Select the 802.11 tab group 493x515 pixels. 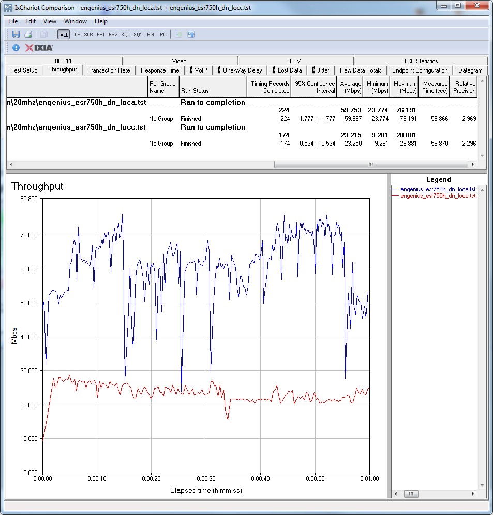click(63, 61)
